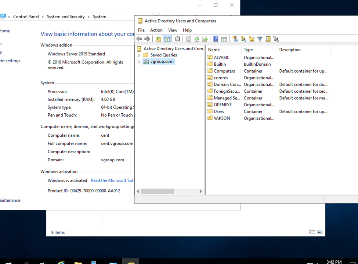The height and width of the screenshot is (264, 358).
Task: Expand the Saved Queries tree node
Action: (x=139, y=55)
